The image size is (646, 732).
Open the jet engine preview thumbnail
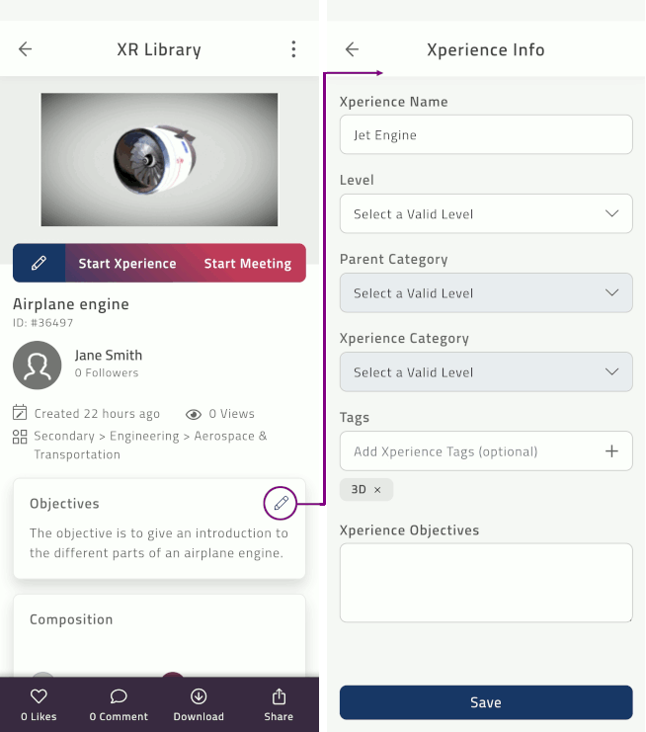(159, 160)
